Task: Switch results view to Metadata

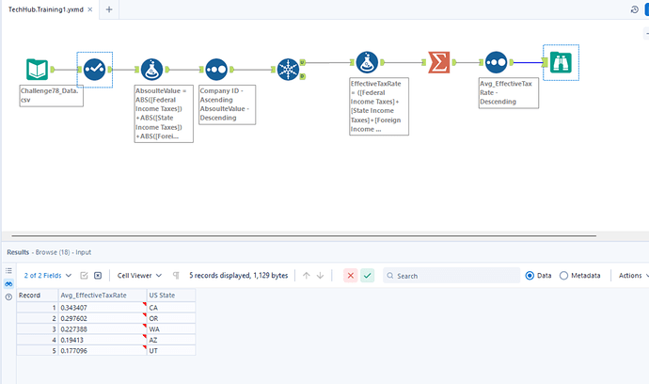Action: coord(564,276)
